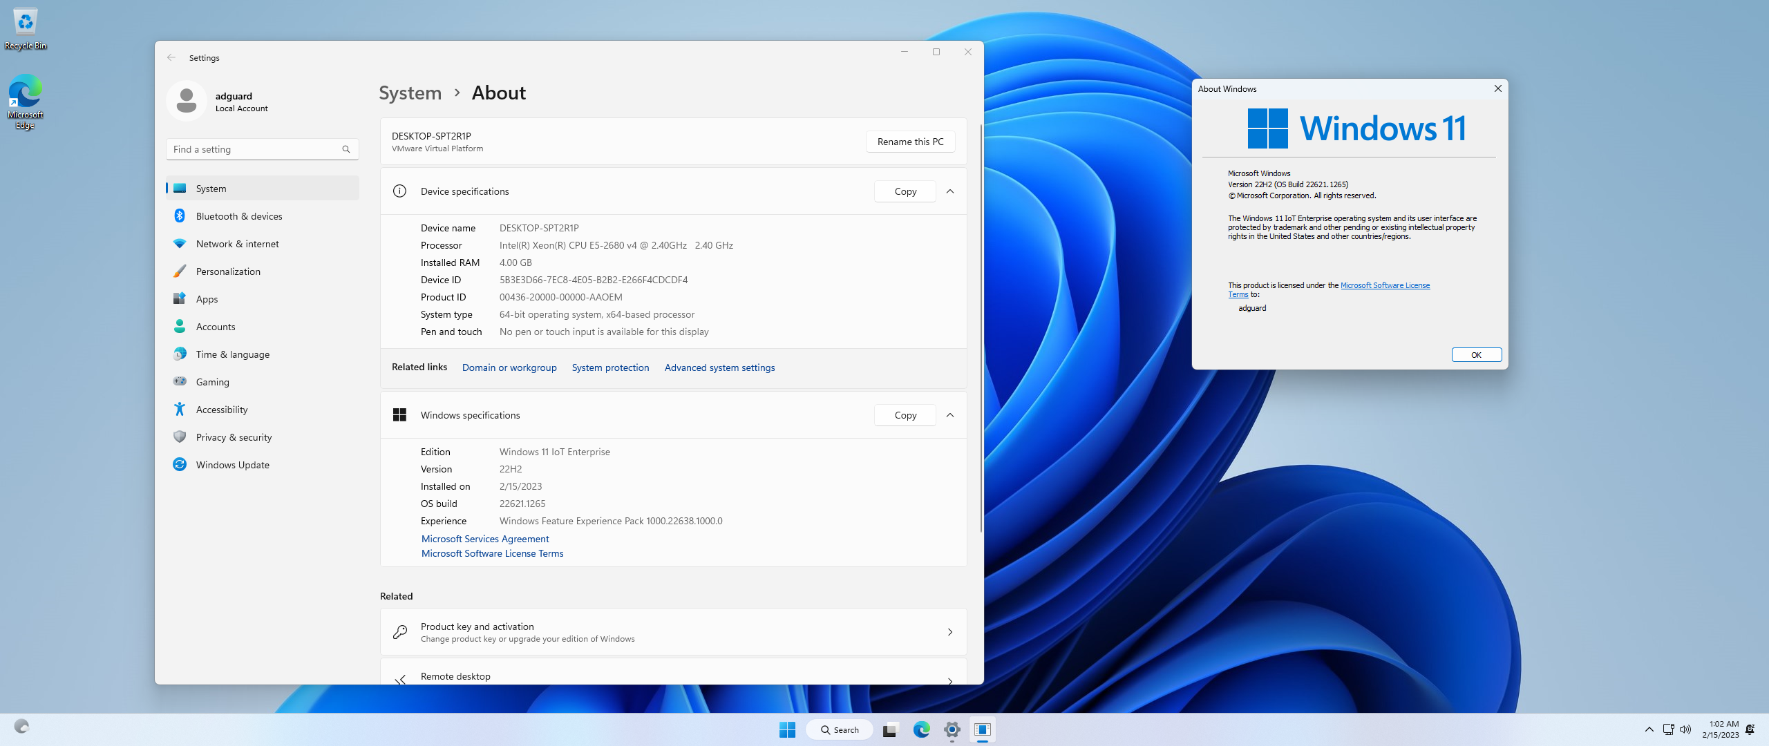Open license terms link in About Windows dialog
This screenshot has height=746, width=1769.
(x=1385, y=285)
